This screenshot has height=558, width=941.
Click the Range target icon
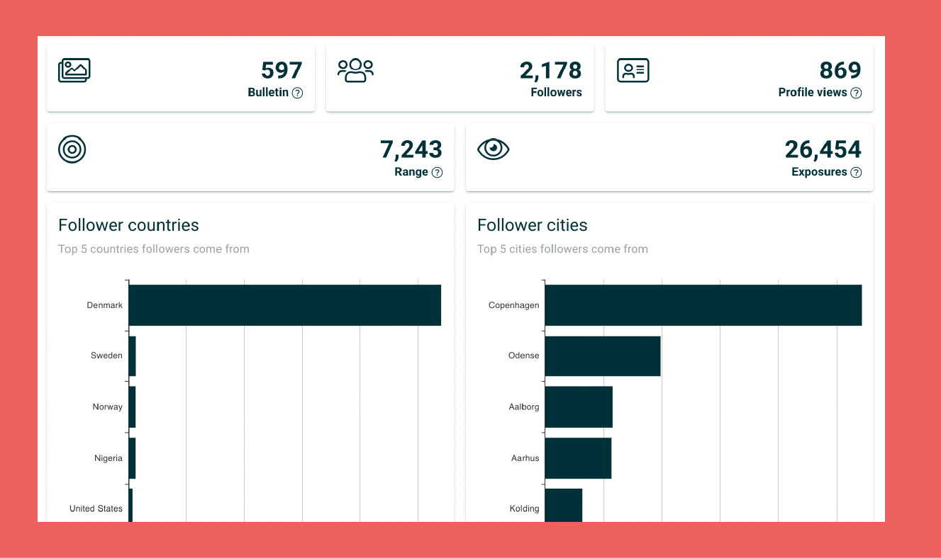(72, 149)
